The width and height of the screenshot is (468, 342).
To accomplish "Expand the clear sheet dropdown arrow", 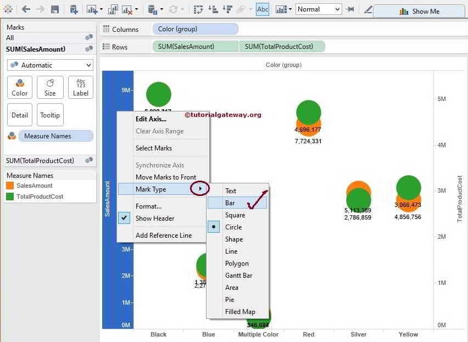I will pyautogui.click(x=137, y=9).
